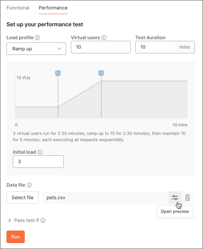The image size is (203, 249).
Task: Click the Pass test if info icon
Action: click(x=43, y=220)
